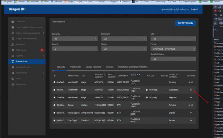Sort Date column descending
The image size is (223, 138).
[139, 75]
